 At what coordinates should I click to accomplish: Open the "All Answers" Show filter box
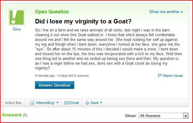[161, 116]
